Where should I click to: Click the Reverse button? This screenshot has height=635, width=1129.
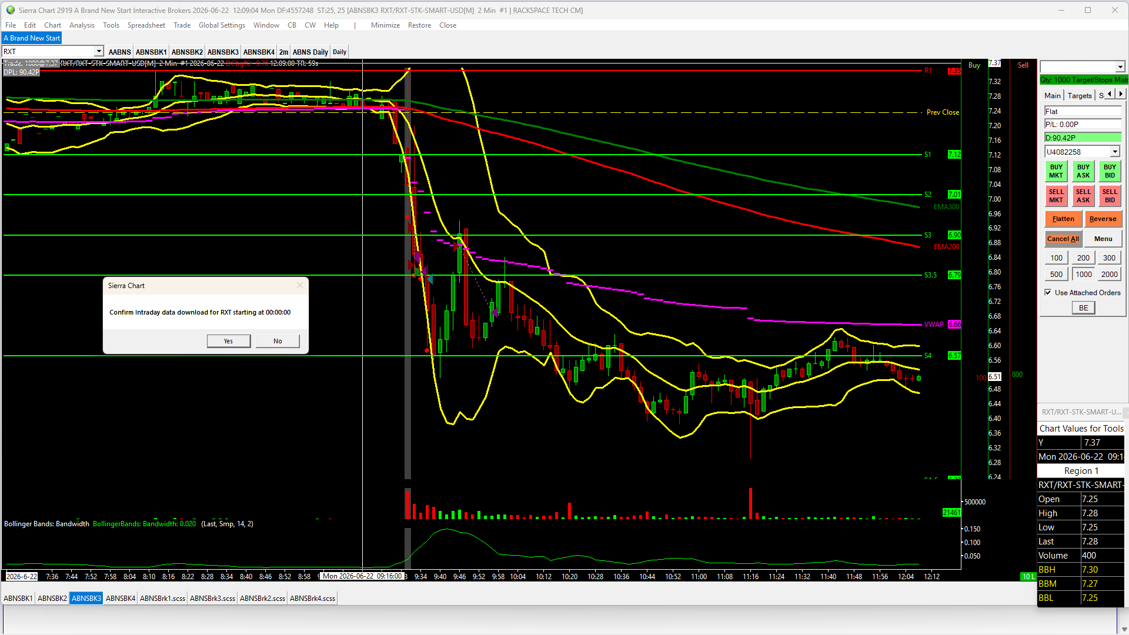tap(1103, 219)
